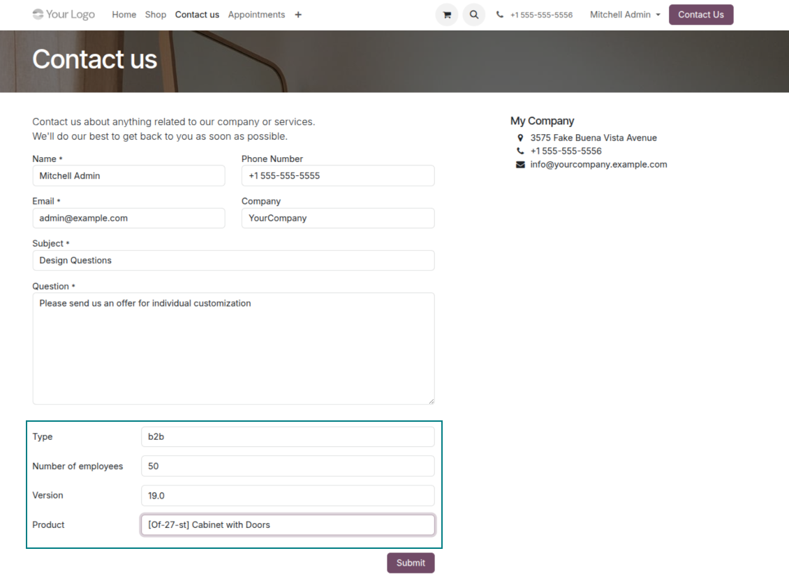Click the Contact Us header button

click(x=700, y=15)
